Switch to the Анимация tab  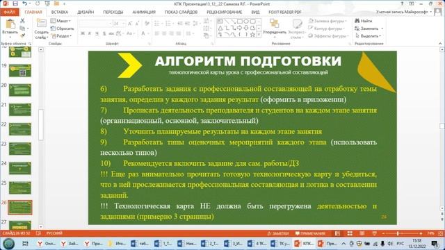[x=144, y=12]
